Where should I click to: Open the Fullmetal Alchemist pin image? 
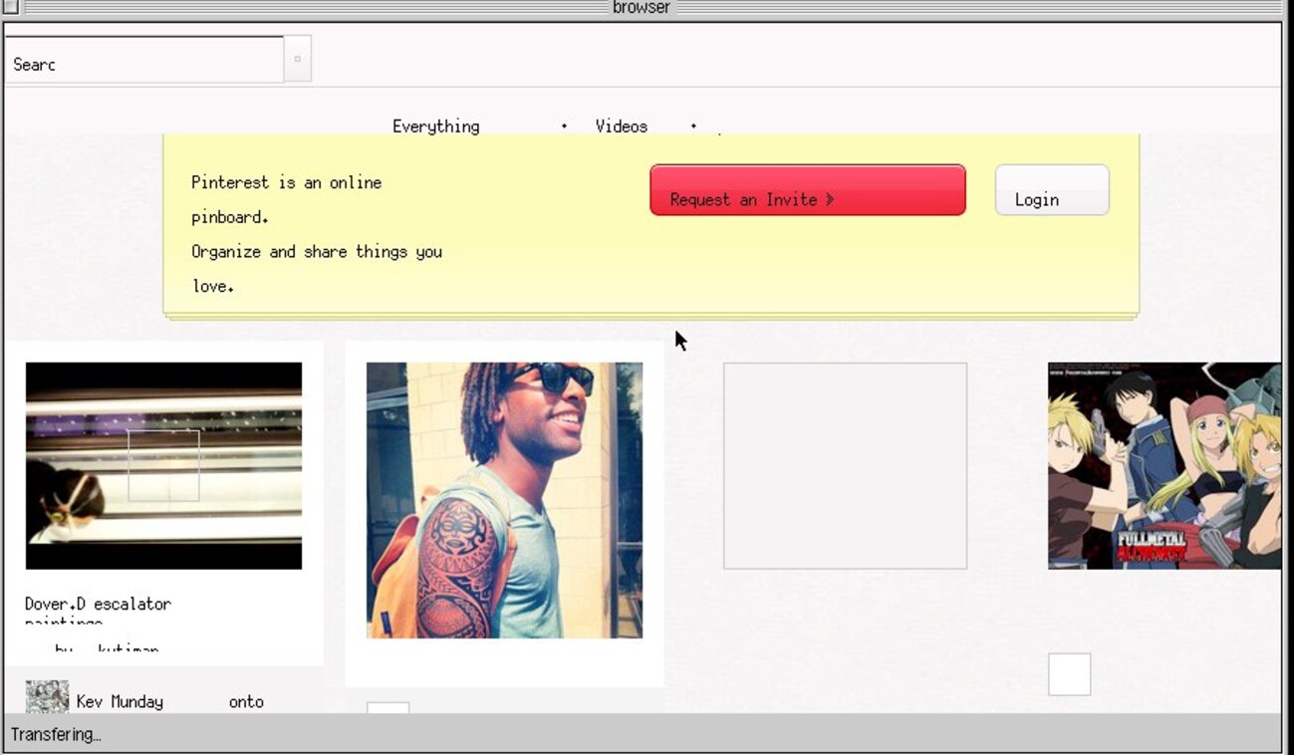[1165, 466]
